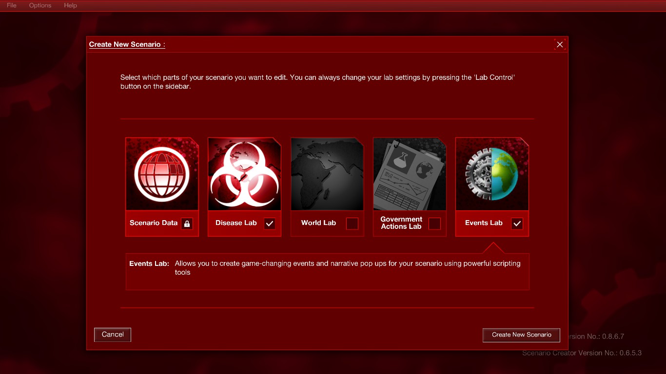Viewport: 666px width, 374px height.
Task: Click the Government Actions Lab label
Action: tap(401, 223)
